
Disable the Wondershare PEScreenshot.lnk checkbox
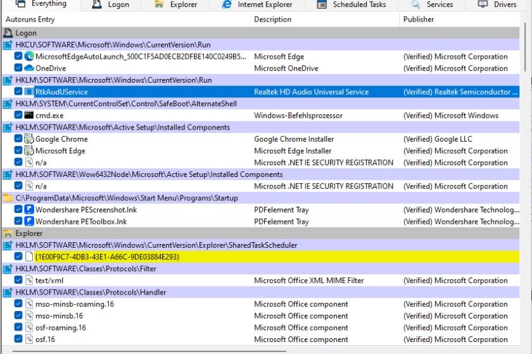[18, 209]
